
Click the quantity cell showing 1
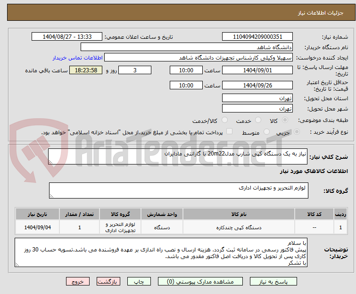pos(80,227)
